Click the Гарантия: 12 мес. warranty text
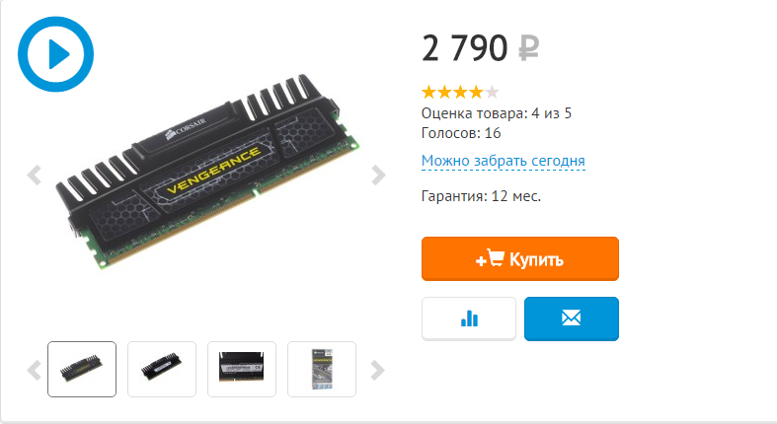Screen dimensions: 777x424 coord(481,196)
